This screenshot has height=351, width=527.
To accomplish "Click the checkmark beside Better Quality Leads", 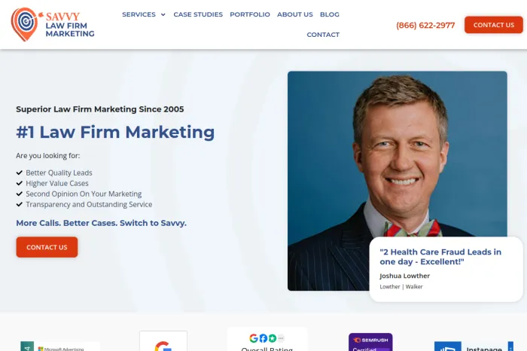I will point(19,172).
